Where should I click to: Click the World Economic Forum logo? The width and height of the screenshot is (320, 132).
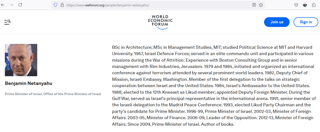click(160, 22)
